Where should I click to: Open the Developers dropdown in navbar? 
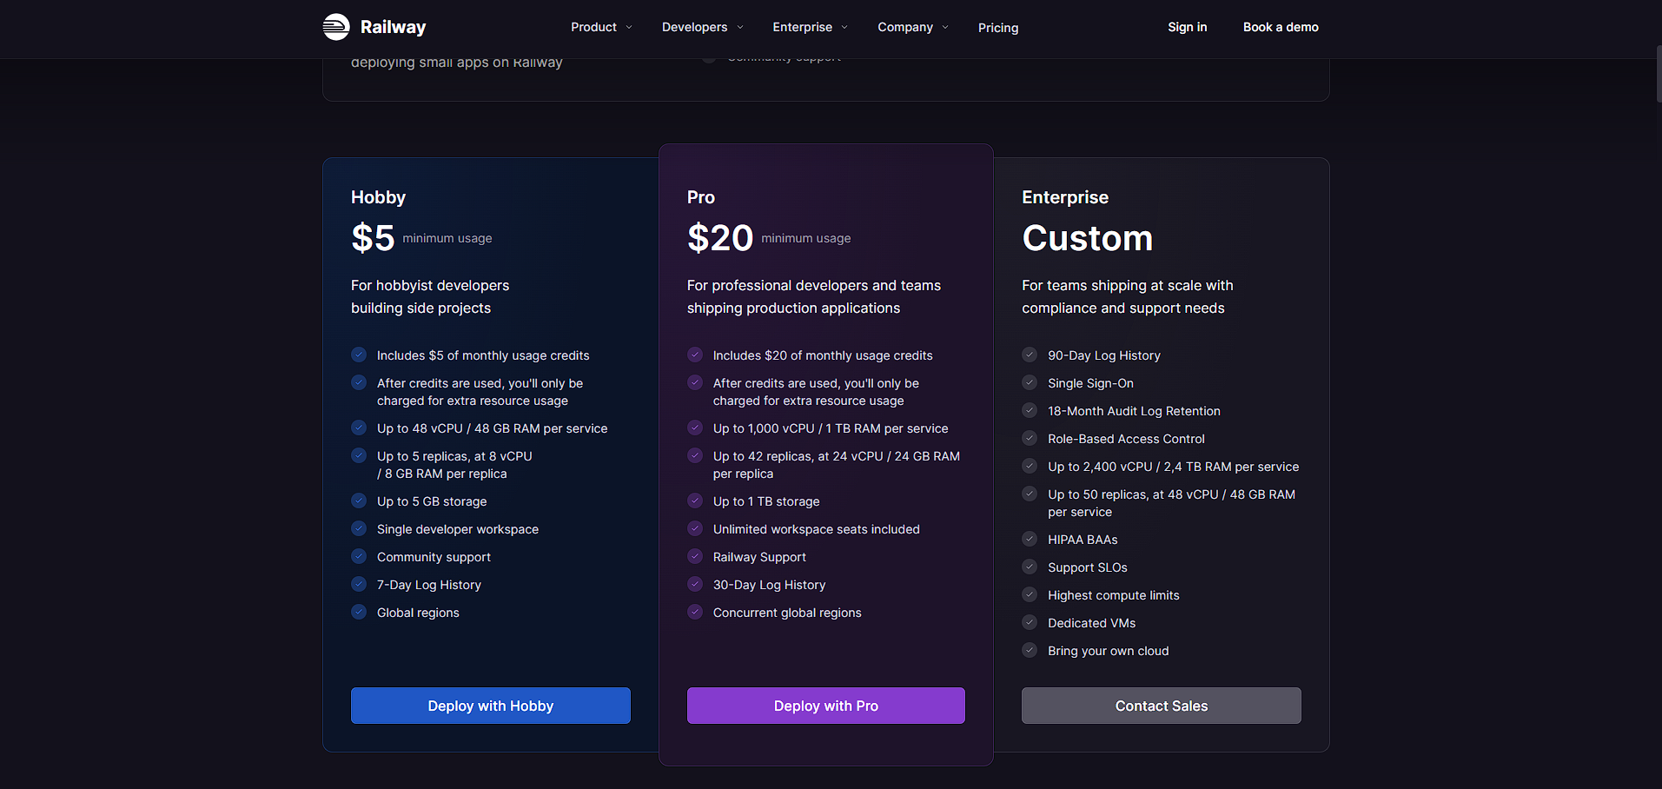click(x=702, y=27)
